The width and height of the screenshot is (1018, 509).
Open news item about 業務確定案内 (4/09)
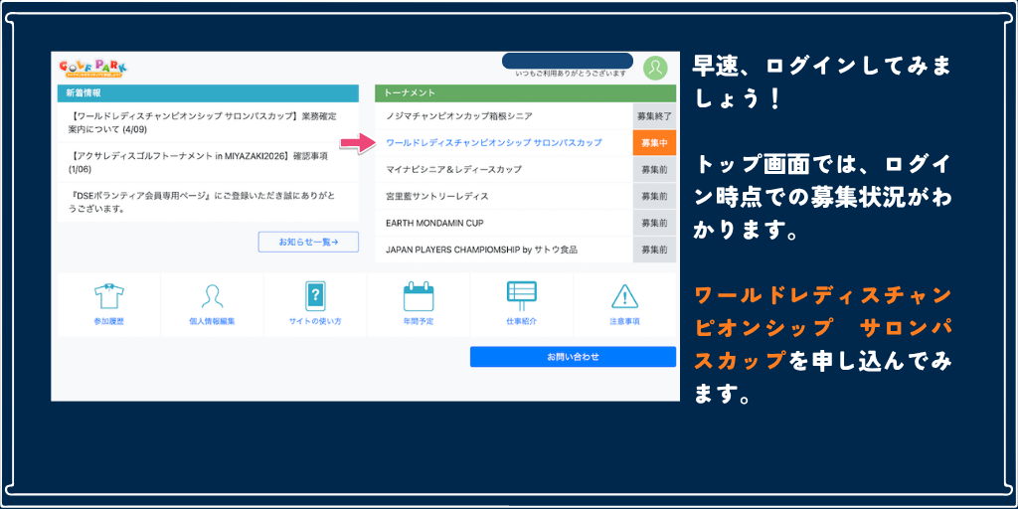pos(208,122)
